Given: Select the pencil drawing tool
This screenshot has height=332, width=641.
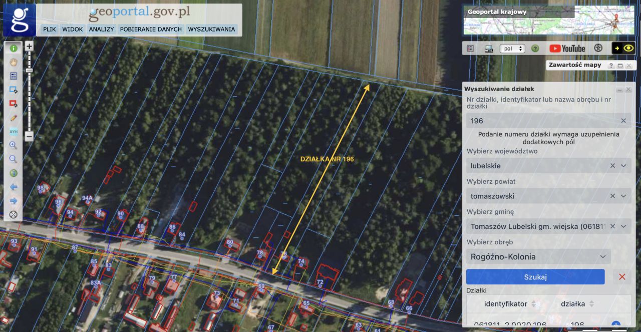Looking at the screenshot, I should 14,118.
